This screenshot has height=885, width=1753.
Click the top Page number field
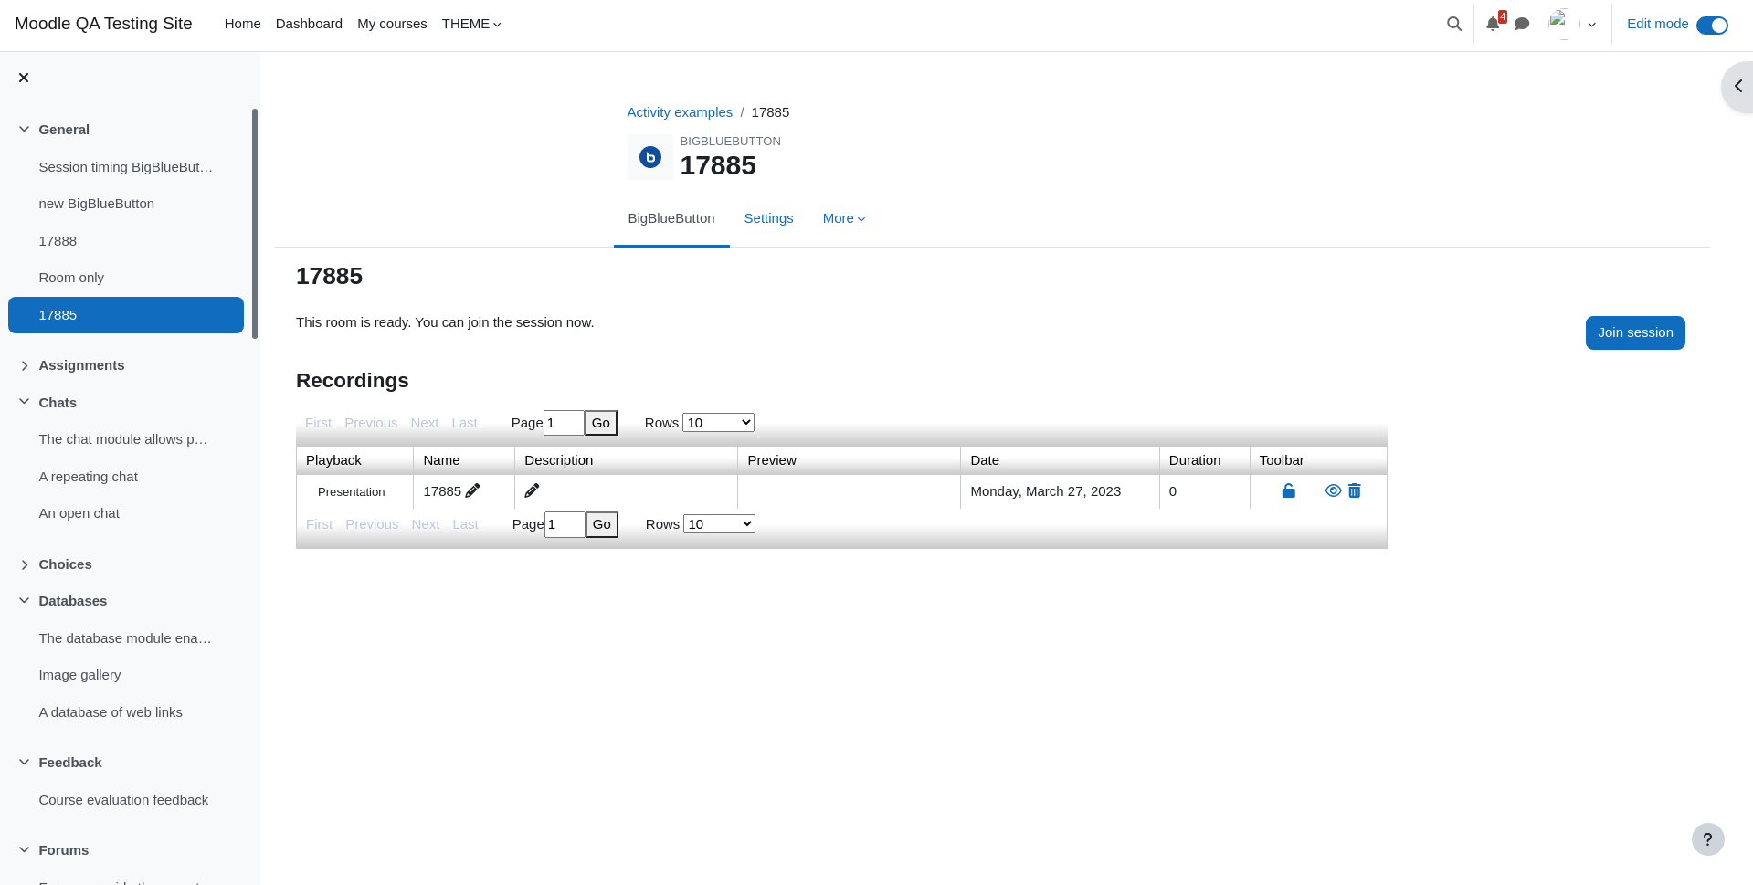tap(564, 423)
